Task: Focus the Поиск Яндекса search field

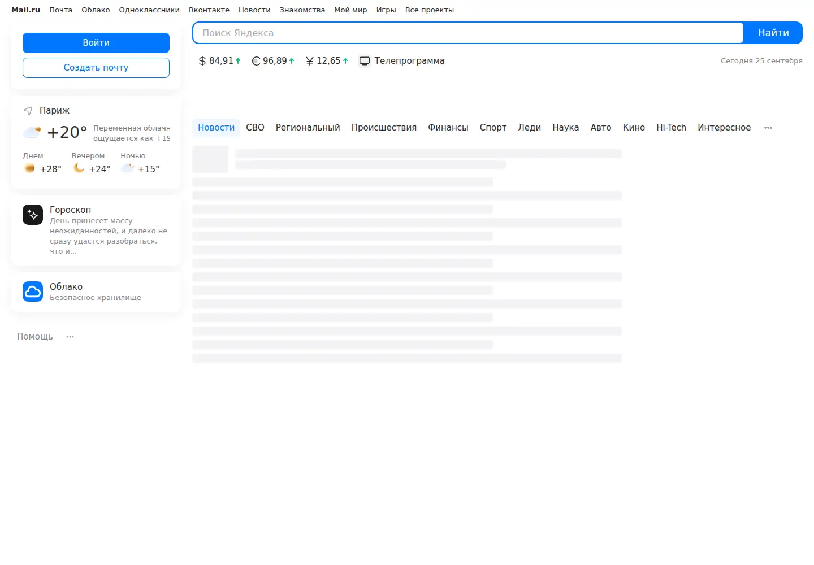Action: pos(468,33)
